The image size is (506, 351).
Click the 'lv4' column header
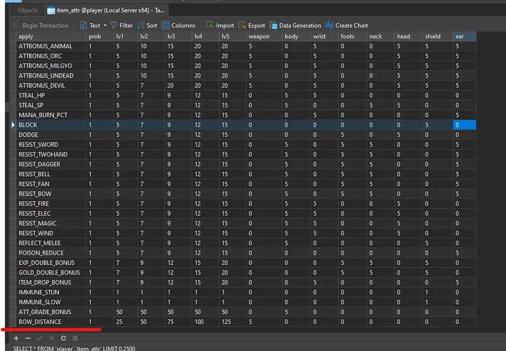[x=205, y=36]
